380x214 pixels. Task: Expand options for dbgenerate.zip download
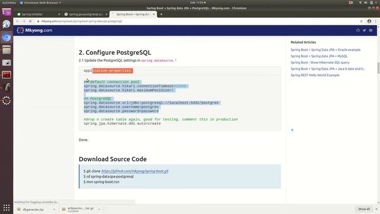(54, 209)
